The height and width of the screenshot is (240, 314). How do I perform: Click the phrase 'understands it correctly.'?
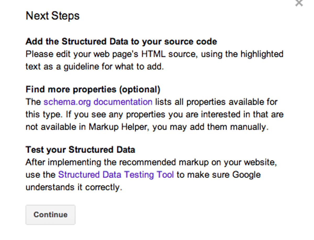point(74,187)
